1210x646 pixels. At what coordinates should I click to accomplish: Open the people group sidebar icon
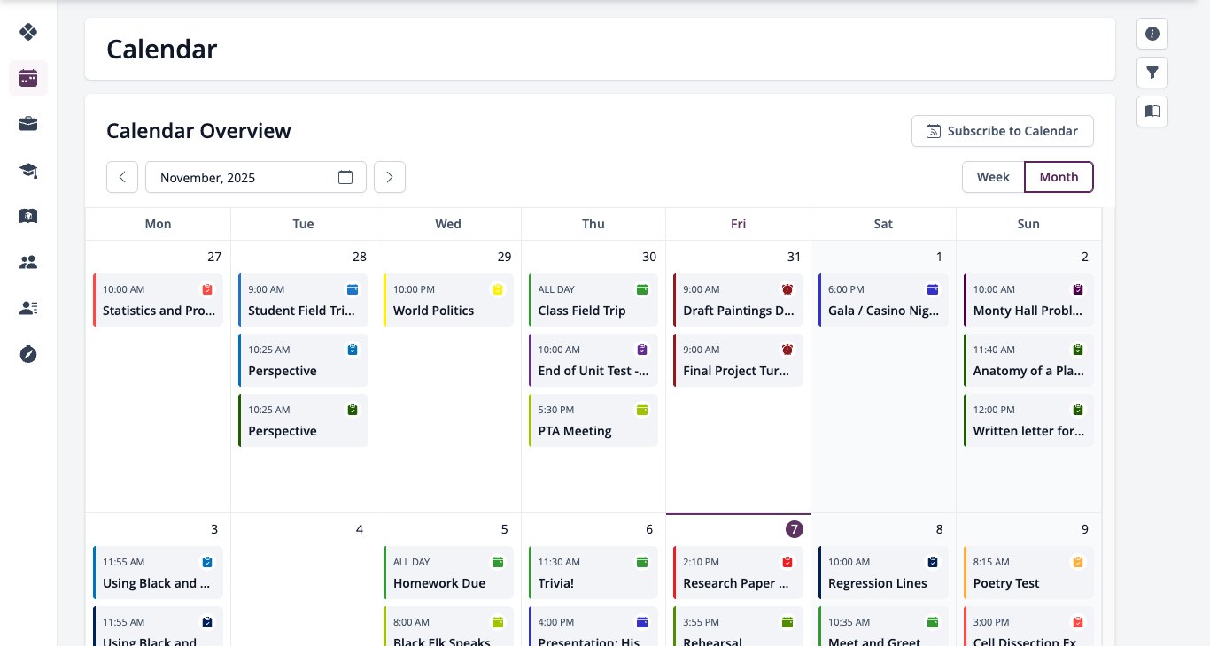click(28, 262)
